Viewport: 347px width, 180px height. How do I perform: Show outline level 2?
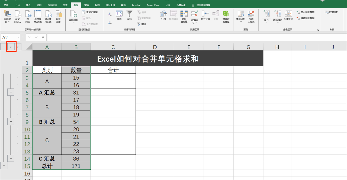[x=11, y=47]
